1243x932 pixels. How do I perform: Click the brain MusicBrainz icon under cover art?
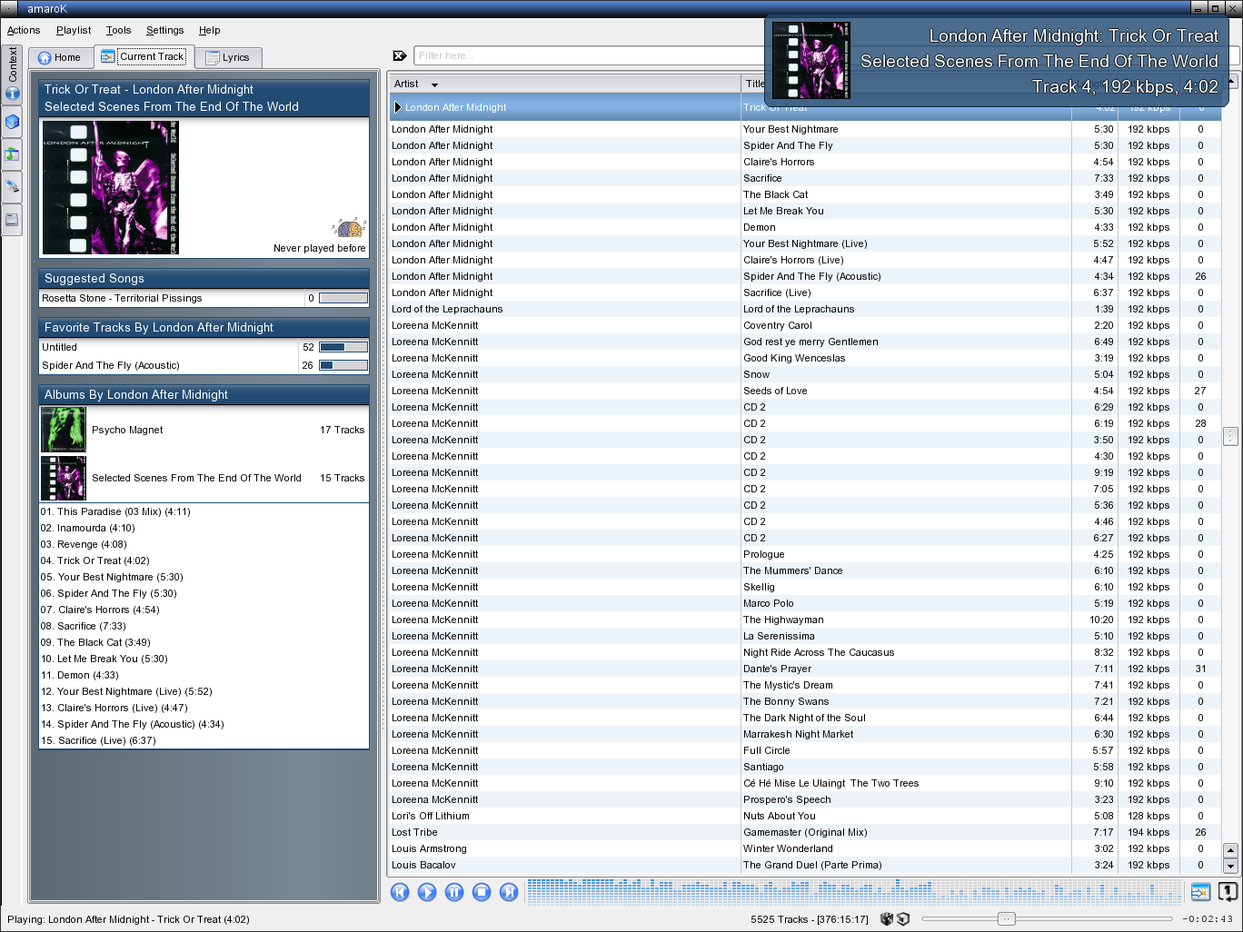pyautogui.click(x=350, y=227)
